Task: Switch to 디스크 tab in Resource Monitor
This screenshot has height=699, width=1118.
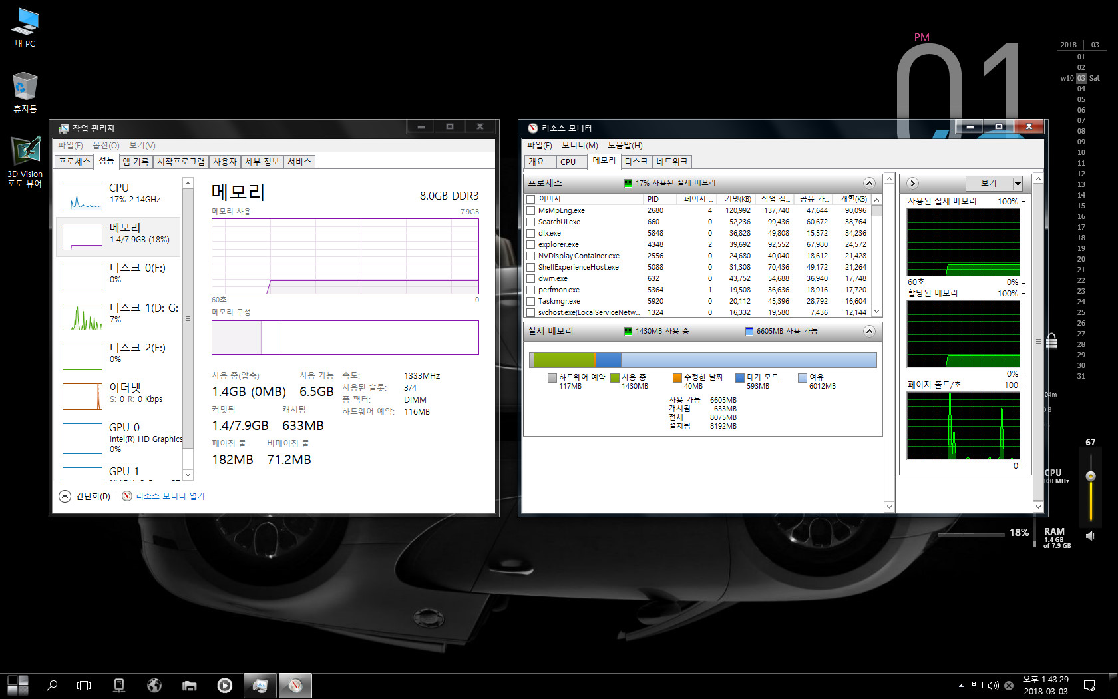Action: point(636,162)
